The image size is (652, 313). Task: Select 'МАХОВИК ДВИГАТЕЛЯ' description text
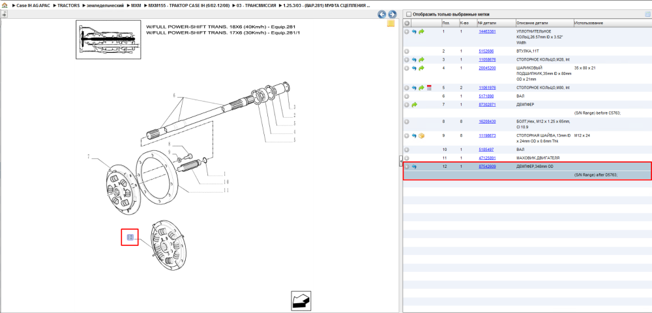point(538,158)
